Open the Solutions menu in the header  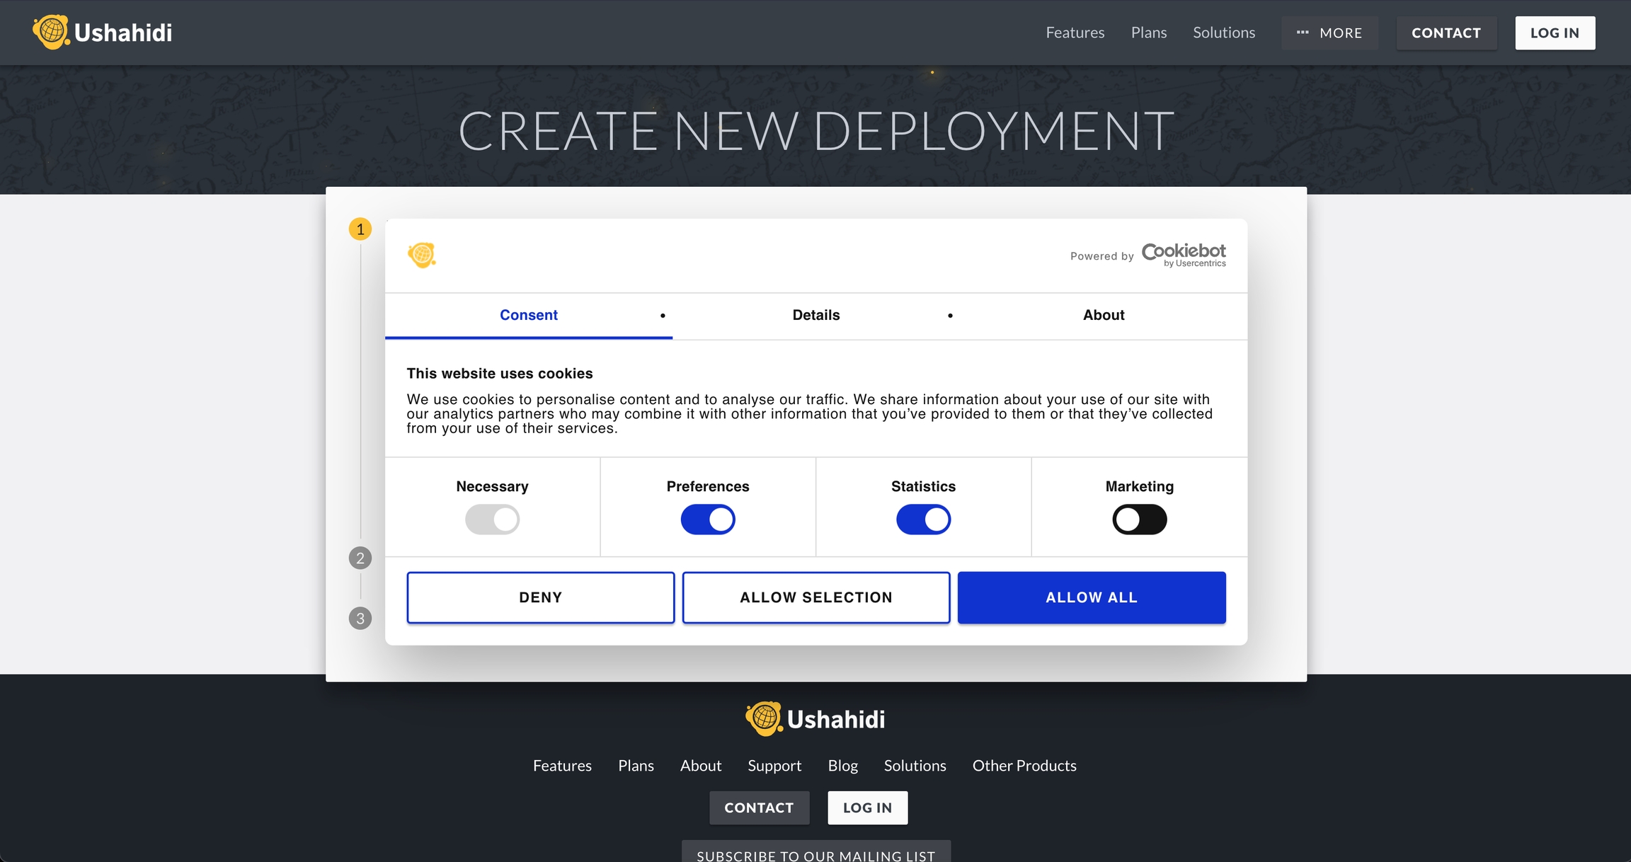click(x=1223, y=33)
